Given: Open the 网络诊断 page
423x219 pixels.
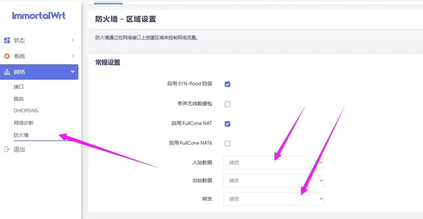Looking at the screenshot, I should click(23, 122).
